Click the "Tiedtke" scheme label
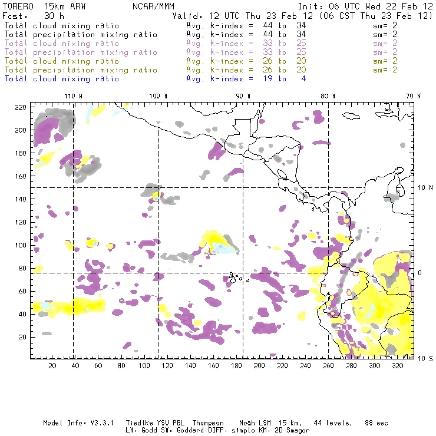 [x=140, y=423]
